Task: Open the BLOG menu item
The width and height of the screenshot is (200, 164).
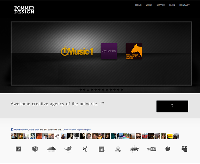Action: (172, 5)
